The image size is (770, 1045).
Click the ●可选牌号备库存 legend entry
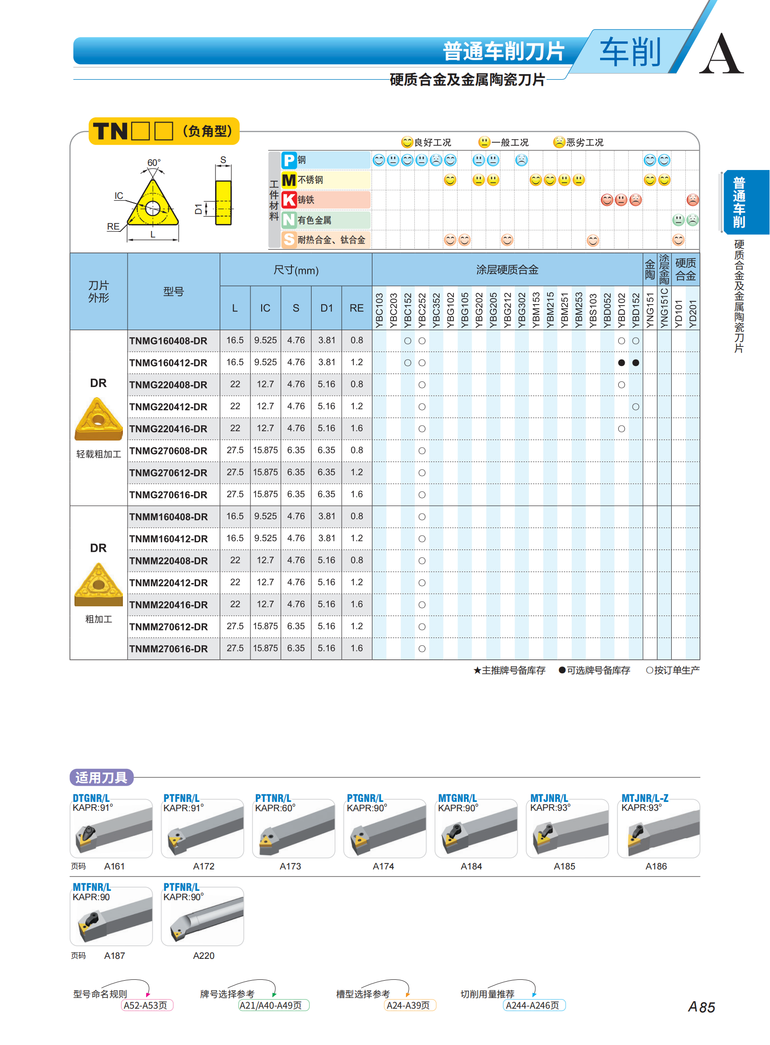[x=594, y=670]
